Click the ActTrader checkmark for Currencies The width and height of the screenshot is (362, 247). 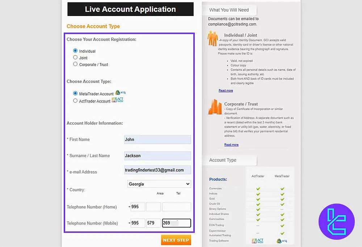(258, 189)
